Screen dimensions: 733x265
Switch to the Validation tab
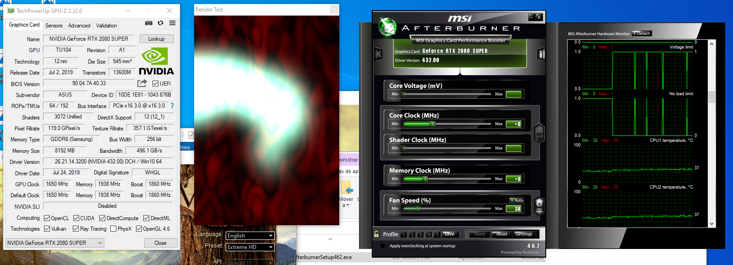pos(106,26)
